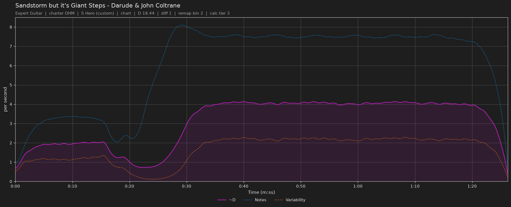This screenshot has width=511, height=207.
Task: Click the 'Variability' legend label
Action: click(295, 200)
